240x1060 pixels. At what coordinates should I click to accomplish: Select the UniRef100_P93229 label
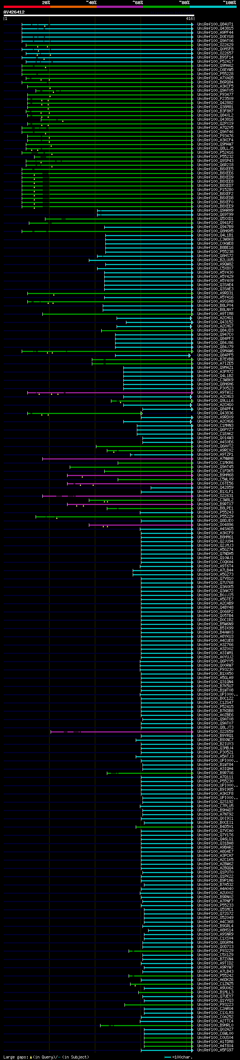point(215,951)
